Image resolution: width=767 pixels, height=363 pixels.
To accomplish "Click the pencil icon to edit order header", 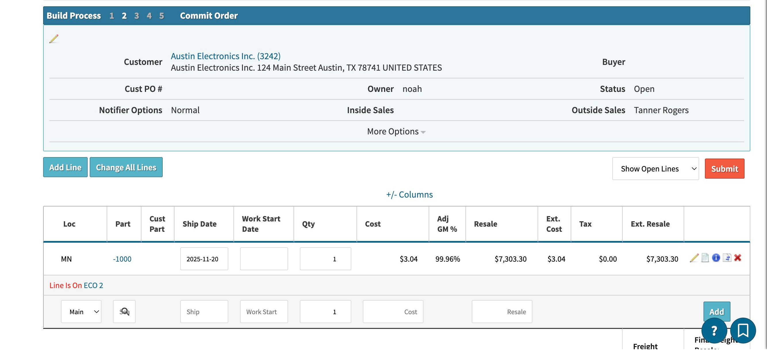I will coord(54,39).
